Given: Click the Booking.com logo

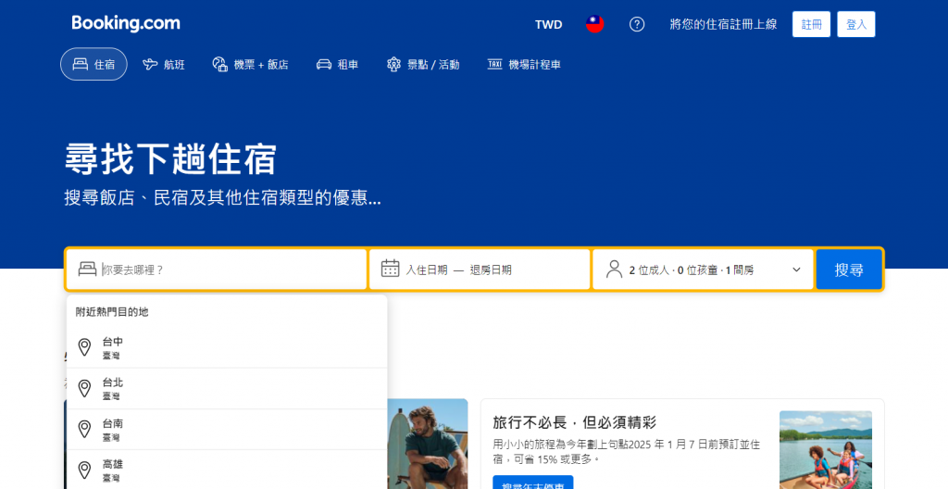Looking at the screenshot, I should (x=126, y=23).
